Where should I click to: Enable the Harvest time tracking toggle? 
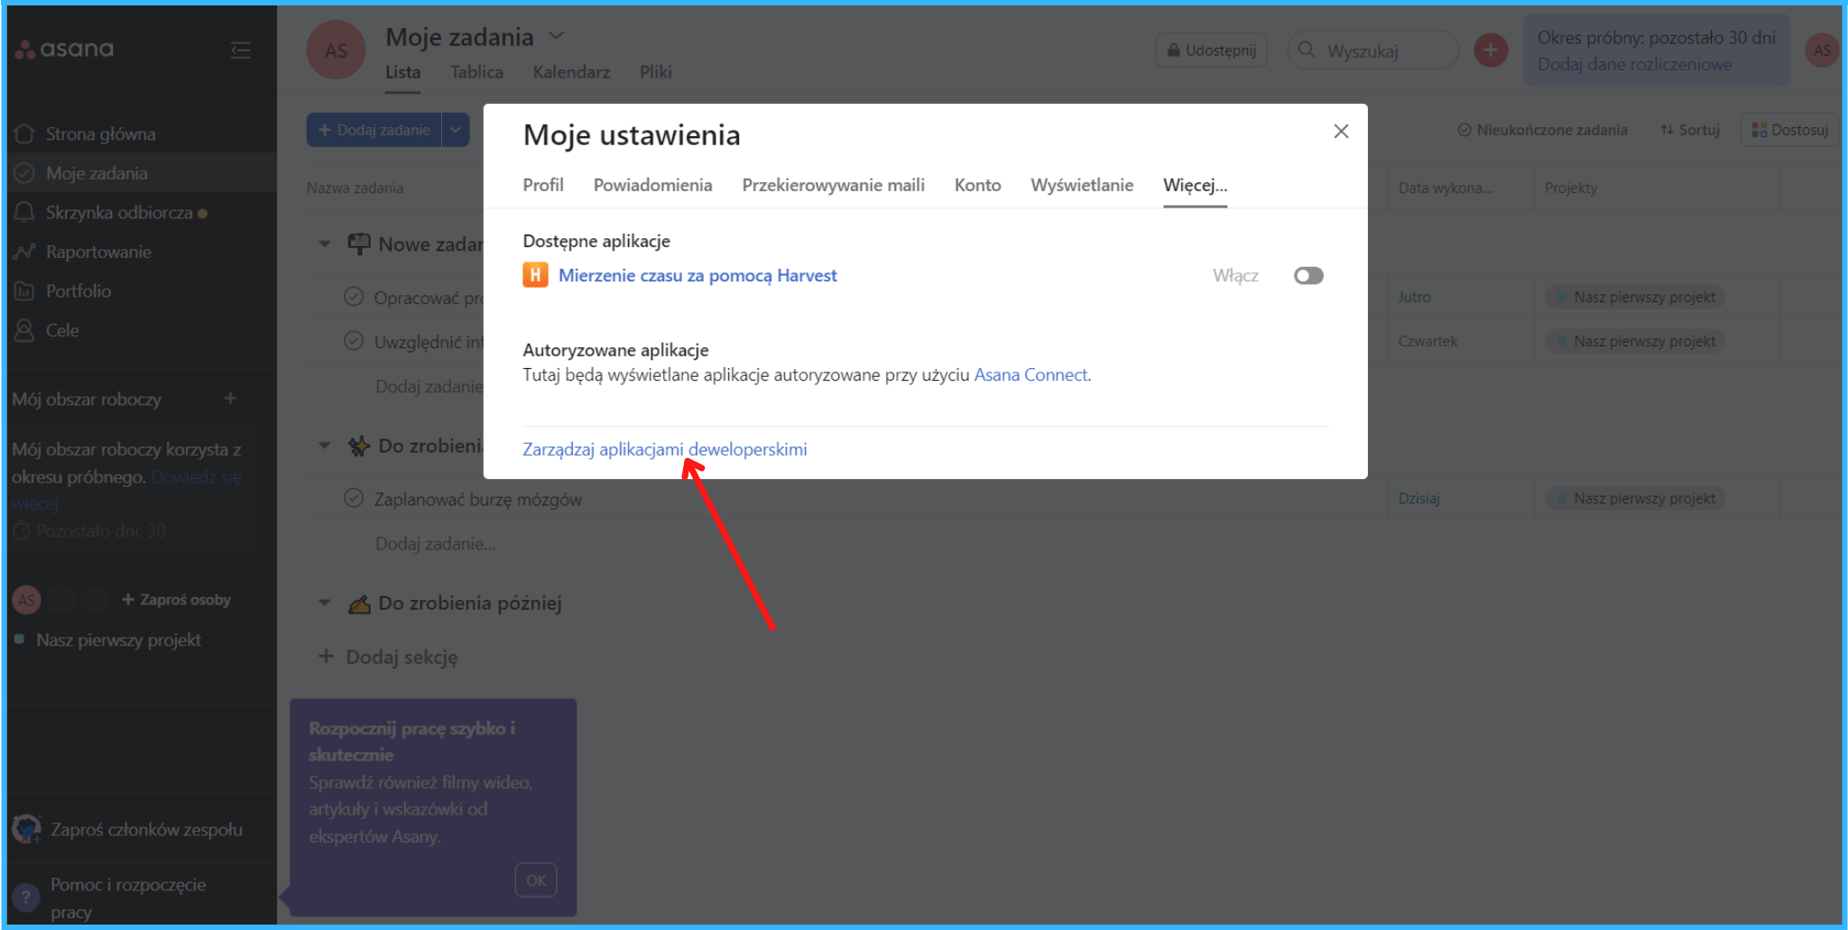[x=1307, y=275]
